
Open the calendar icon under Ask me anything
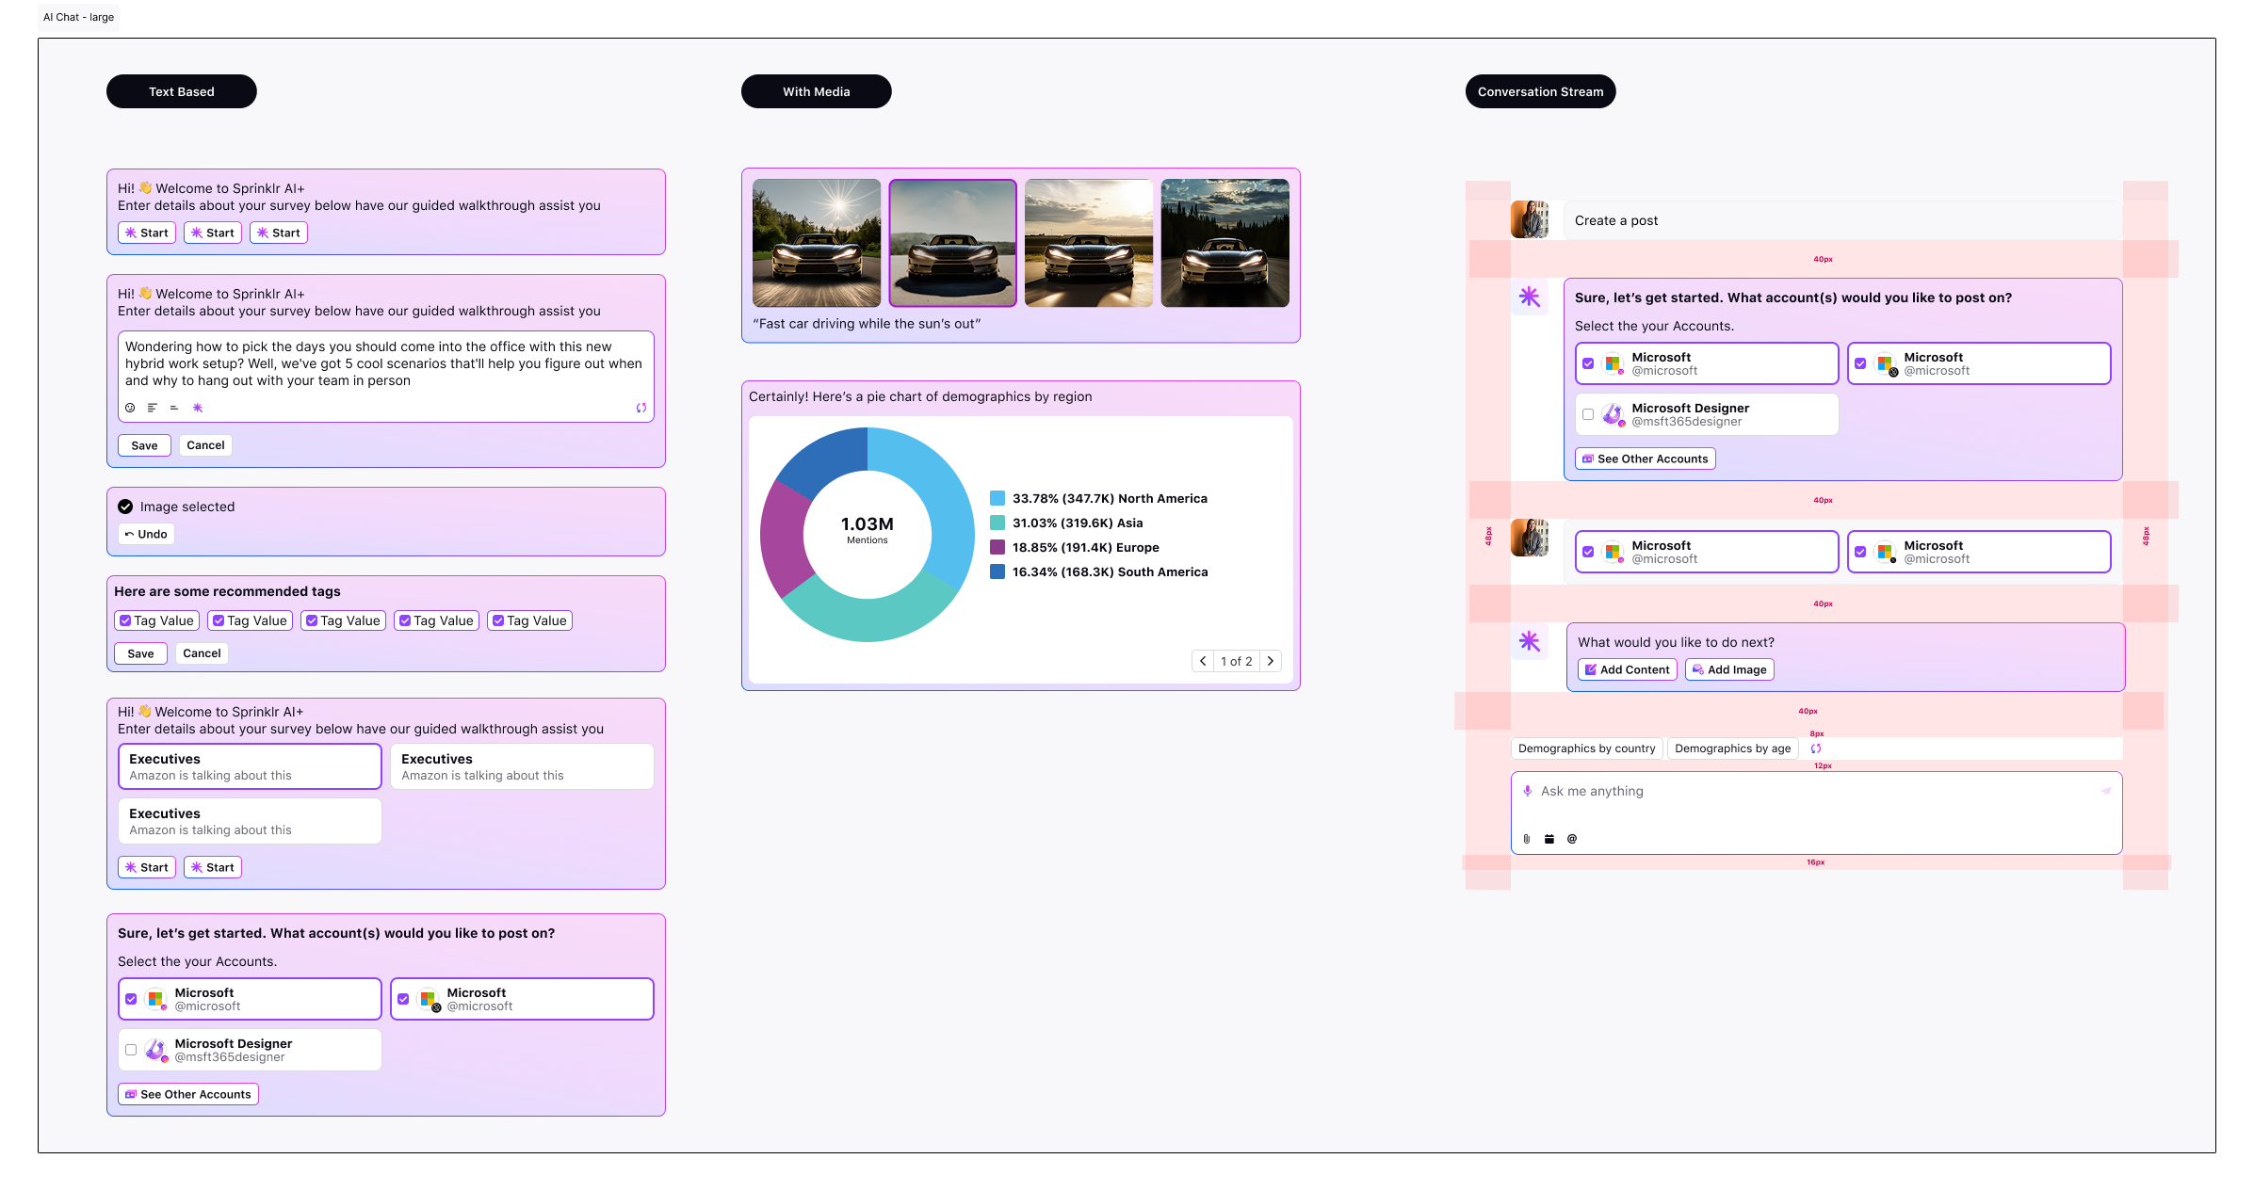click(1549, 838)
